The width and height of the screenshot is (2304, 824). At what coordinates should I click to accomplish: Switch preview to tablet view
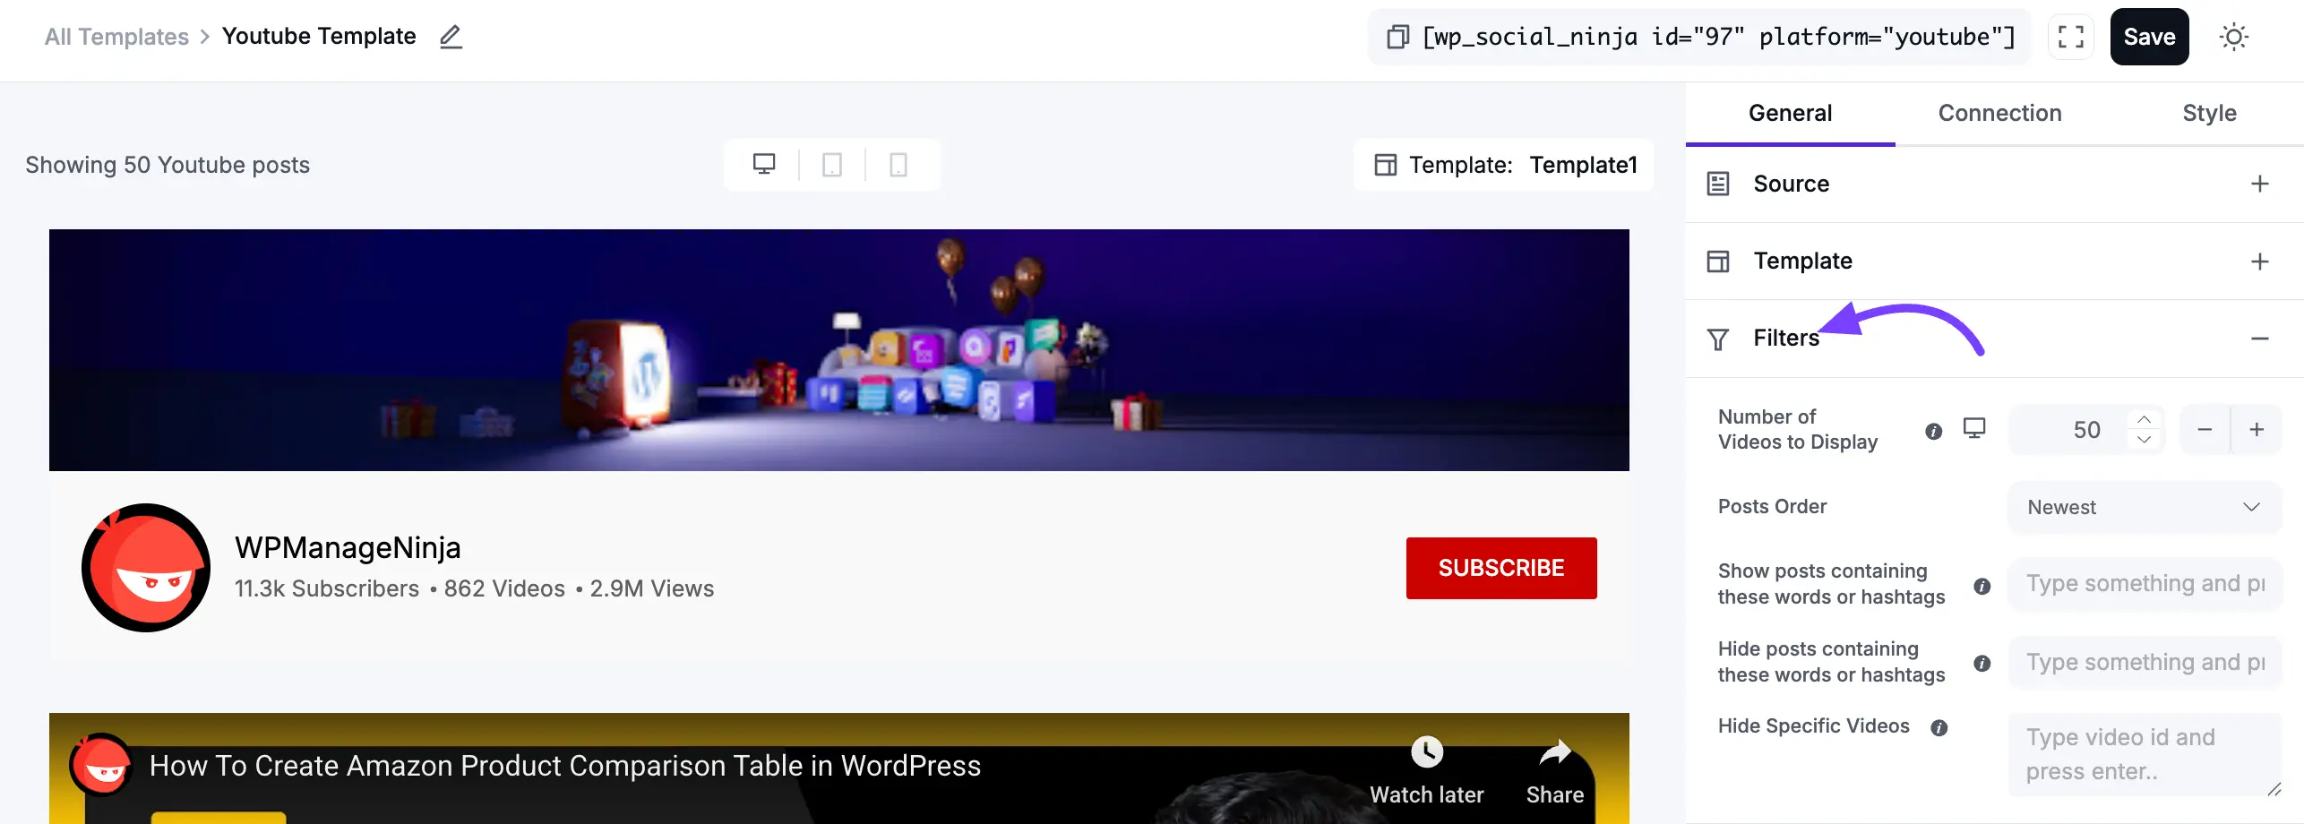pyautogui.click(x=832, y=165)
